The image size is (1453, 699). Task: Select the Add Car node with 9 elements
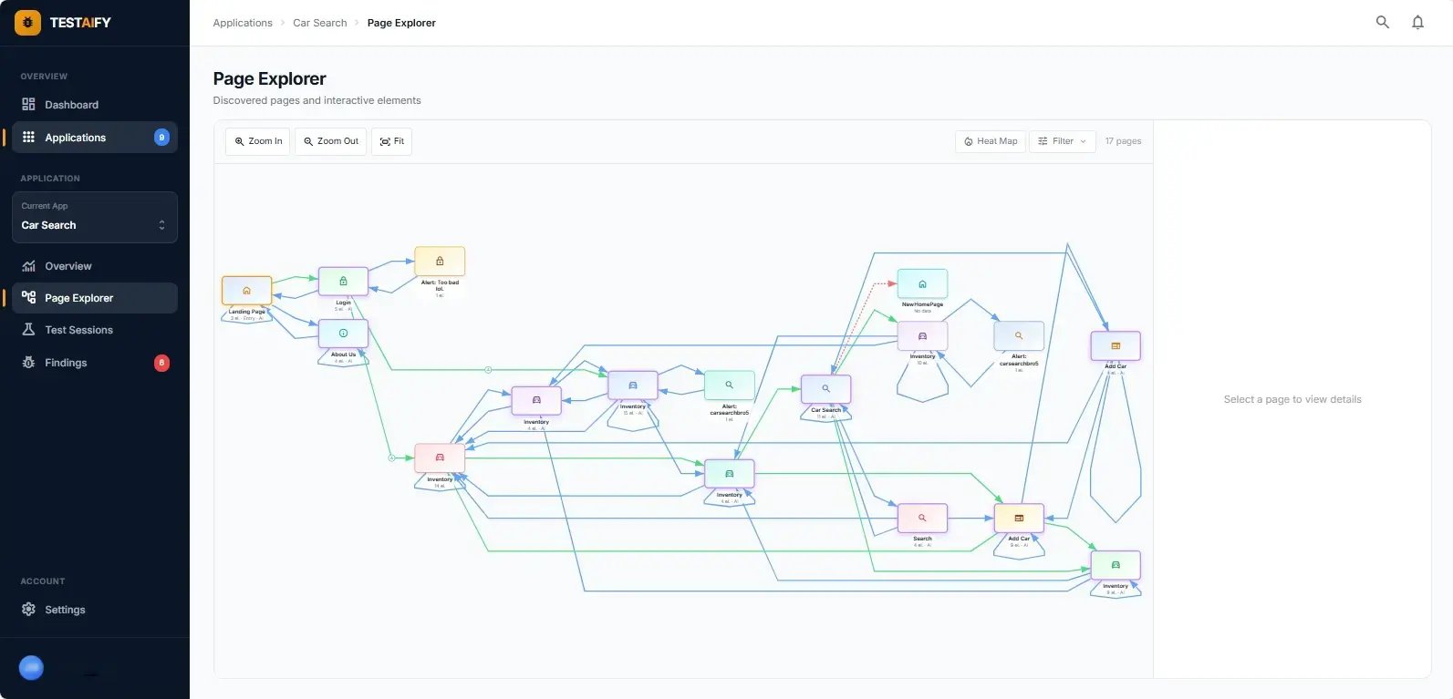pos(1019,518)
